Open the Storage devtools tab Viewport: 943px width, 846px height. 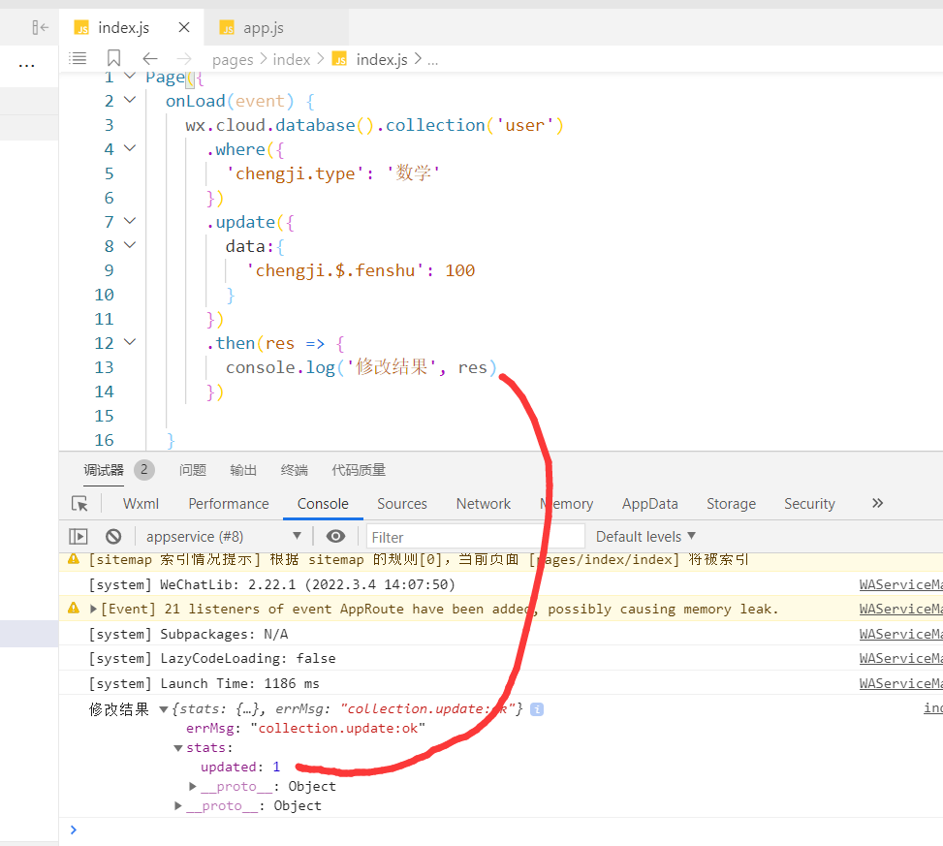pyautogui.click(x=731, y=504)
